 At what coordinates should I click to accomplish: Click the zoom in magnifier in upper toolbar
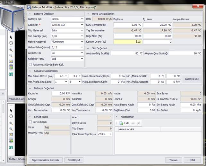coord(11,50)
